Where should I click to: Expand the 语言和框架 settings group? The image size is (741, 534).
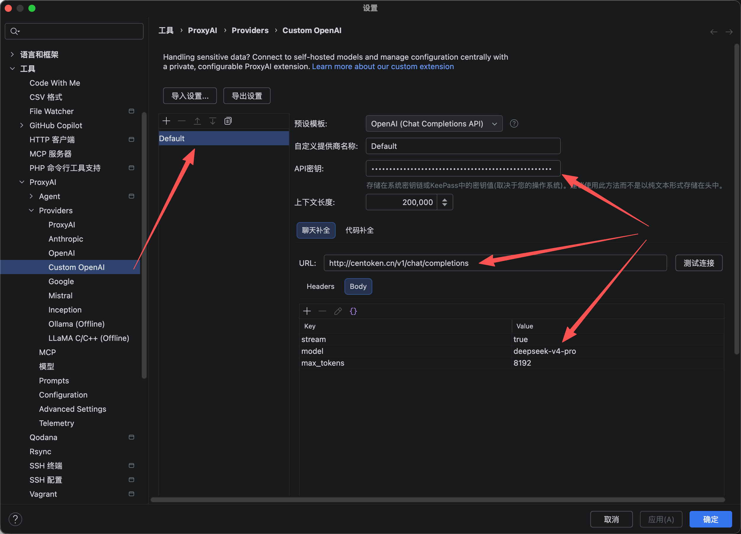click(12, 54)
